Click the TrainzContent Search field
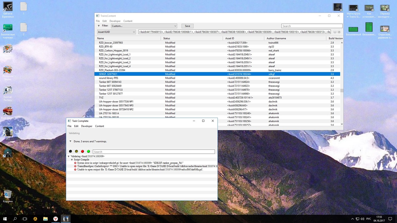Image resolution: width=397 pixels, height=223 pixels. (312, 26)
